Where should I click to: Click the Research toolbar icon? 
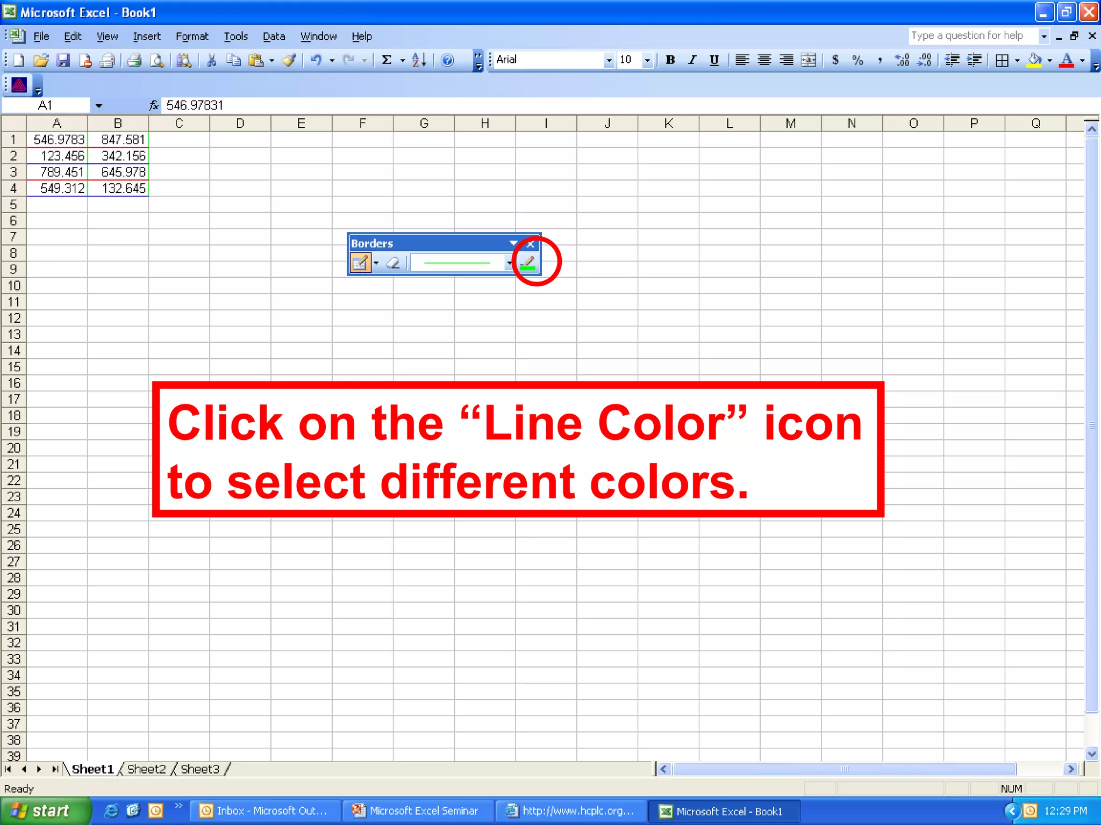tap(184, 60)
